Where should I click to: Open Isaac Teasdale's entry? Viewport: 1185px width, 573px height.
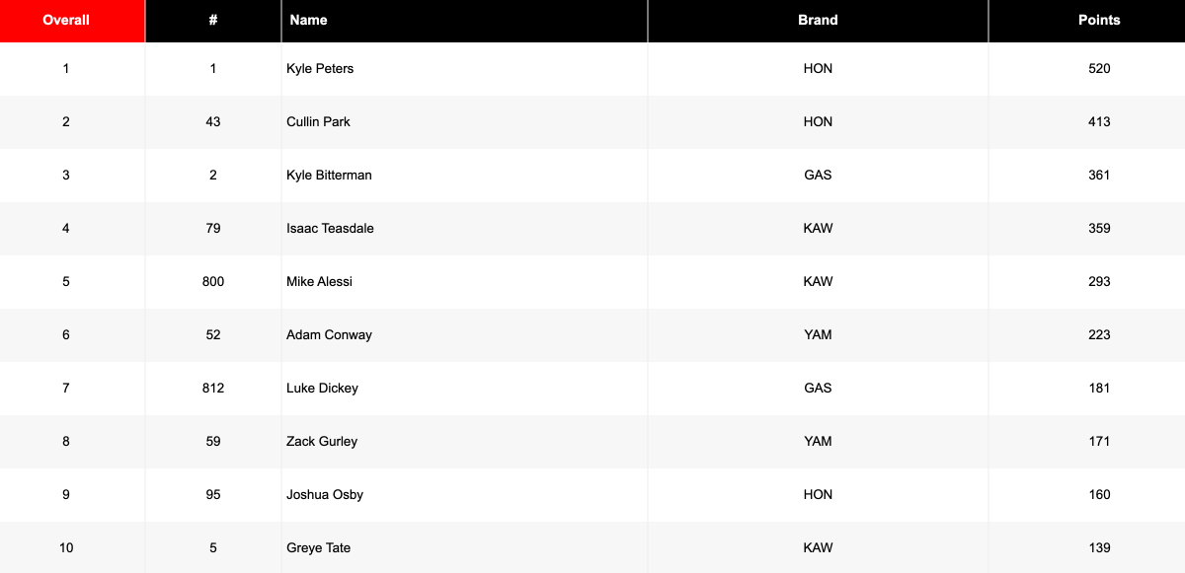tap(330, 229)
